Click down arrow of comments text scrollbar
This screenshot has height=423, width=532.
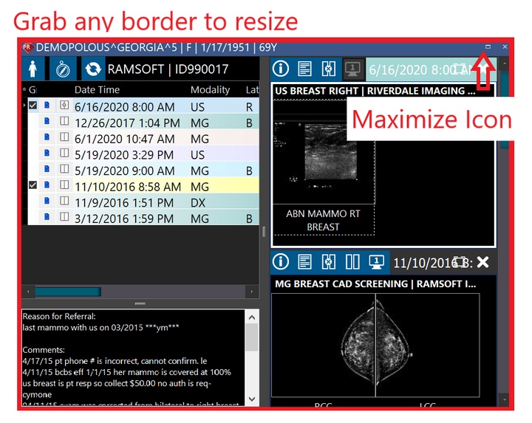(x=252, y=399)
